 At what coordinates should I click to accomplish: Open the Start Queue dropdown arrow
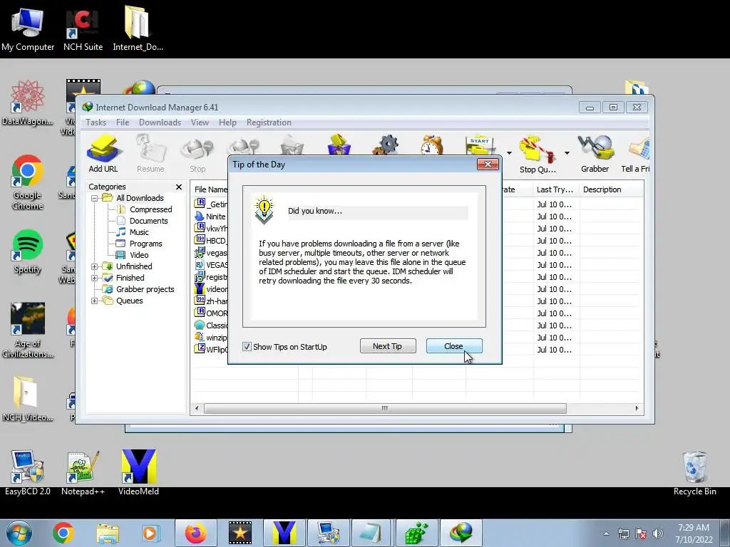(509, 153)
